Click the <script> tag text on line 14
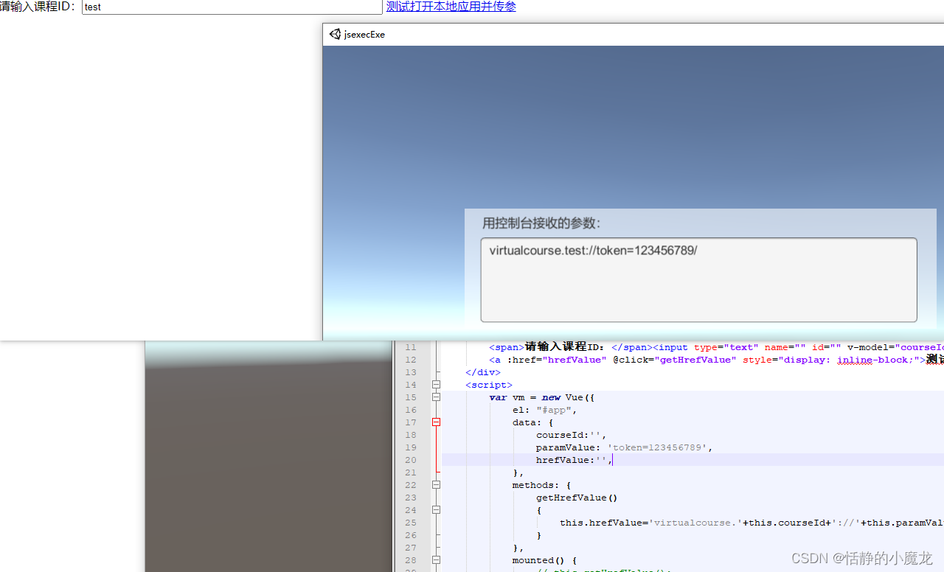 (489, 385)
